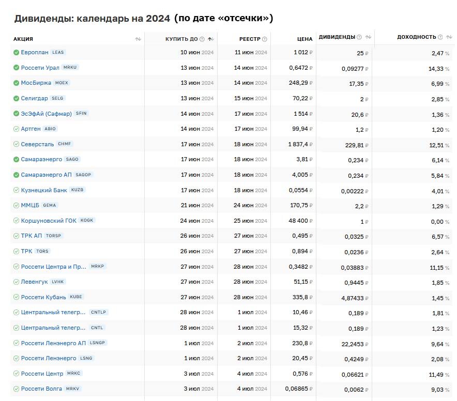Click the check icon beside ЭсЭфАй (Сафмар)
Image resolution: width=457 pixels, height=401 pixels.
pos(17,113)
